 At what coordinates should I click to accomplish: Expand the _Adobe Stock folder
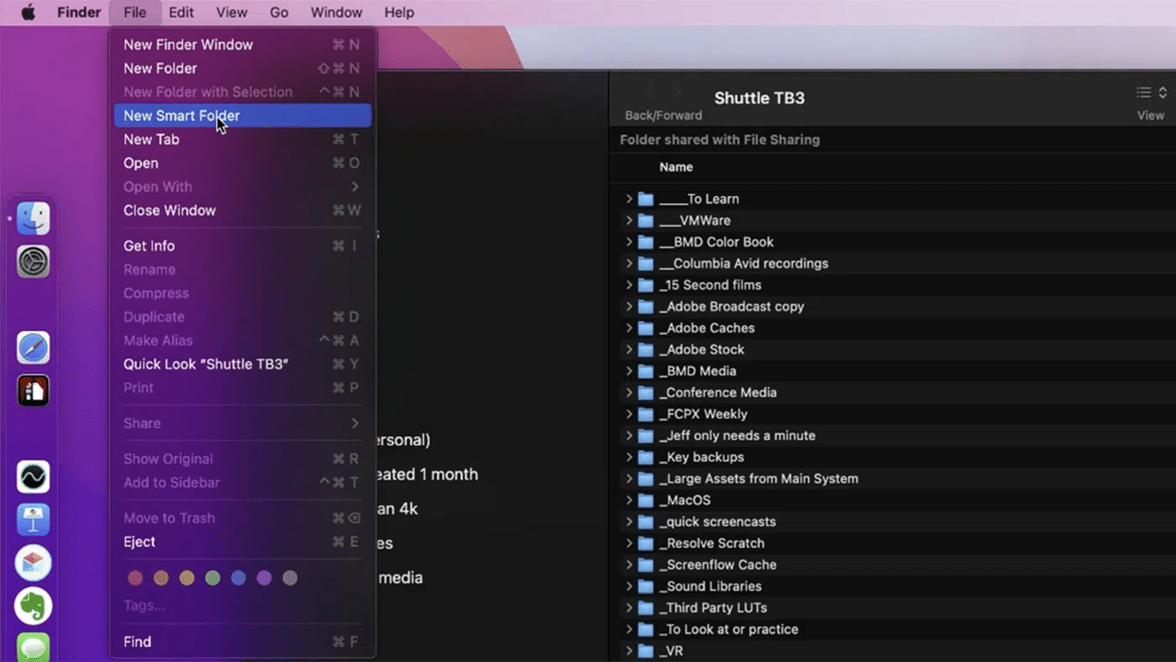pyautogui.click(x=628, y=349)
